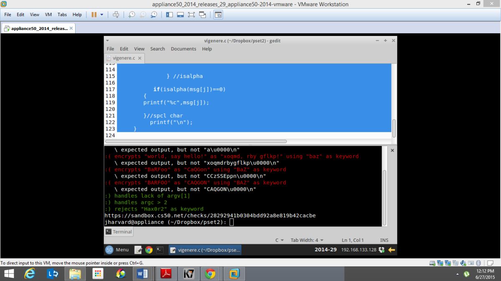
Task: Open the C language selector dropdown
Action: 279,240
